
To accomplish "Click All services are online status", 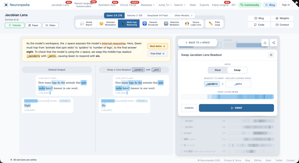I will pos(23,160).
